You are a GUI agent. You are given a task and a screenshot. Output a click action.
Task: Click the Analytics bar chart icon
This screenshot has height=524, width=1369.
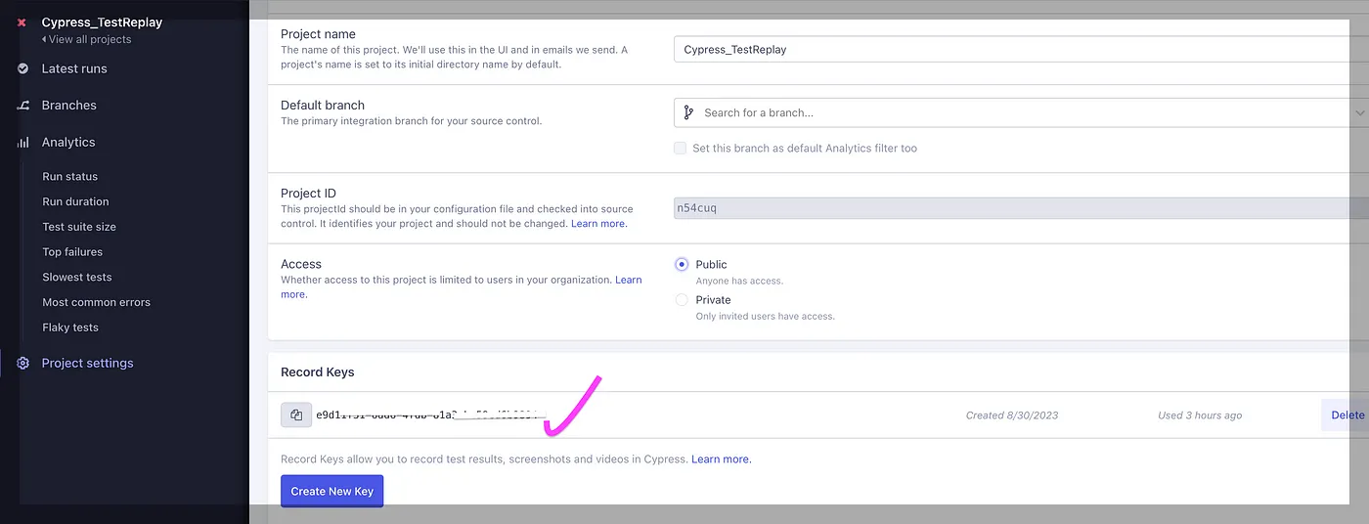[22, 142]
